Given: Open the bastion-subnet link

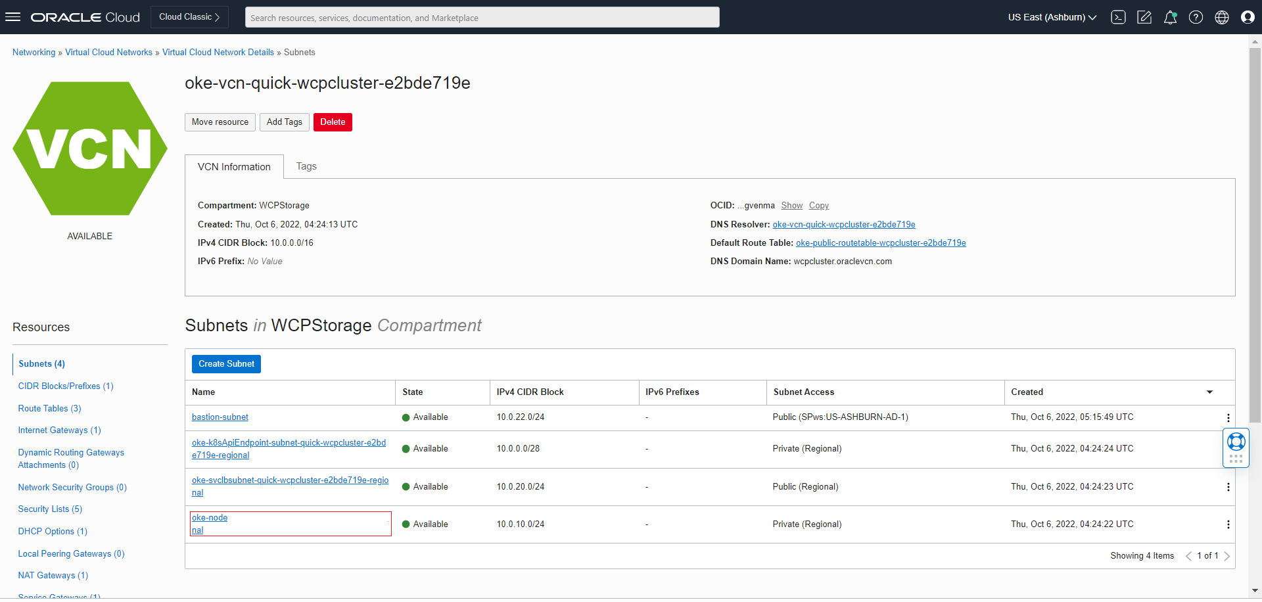Looking at the screenshot, I should (220, 417).
